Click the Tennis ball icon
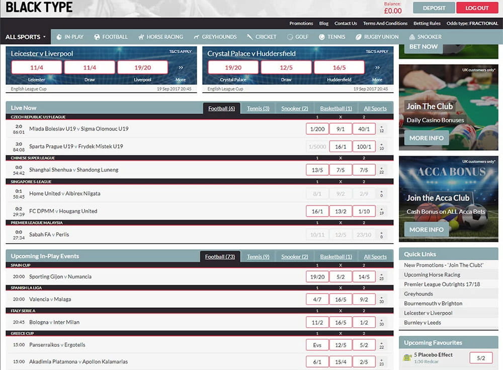 coord(322,37)
